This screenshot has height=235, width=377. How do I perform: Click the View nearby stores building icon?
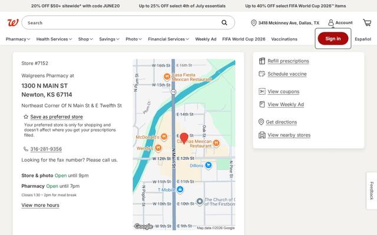click(262, 135)
